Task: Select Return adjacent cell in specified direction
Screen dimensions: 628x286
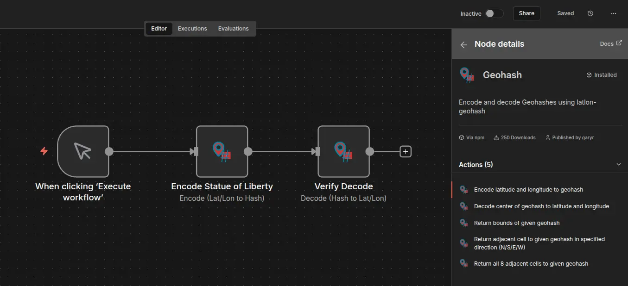Action: coord(540,243)
